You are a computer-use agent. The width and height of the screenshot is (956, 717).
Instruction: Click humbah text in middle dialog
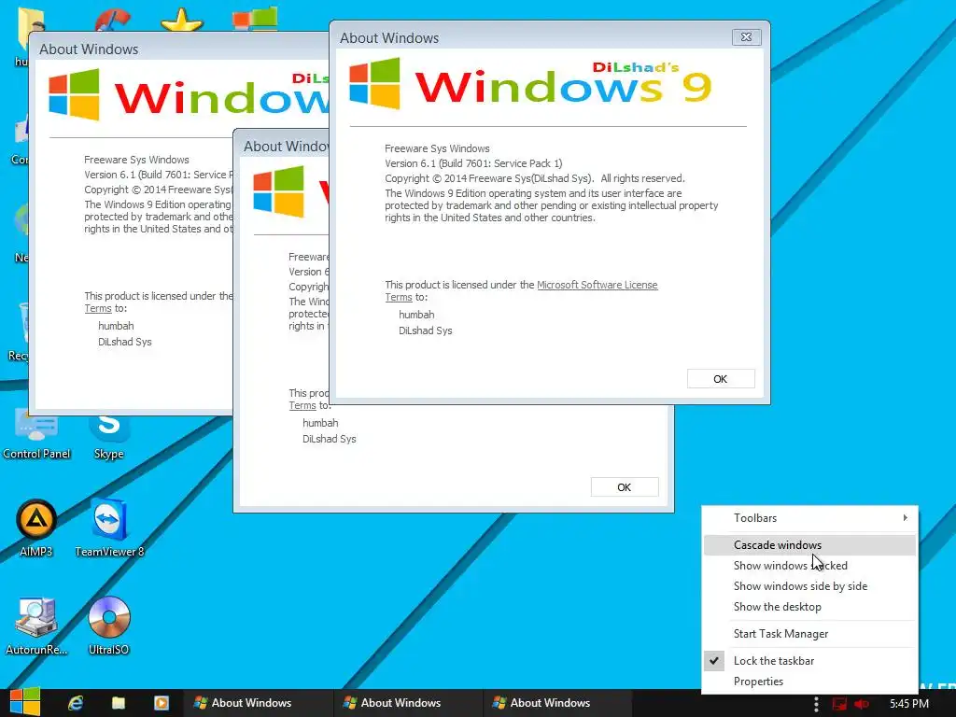tap(320, 423)
